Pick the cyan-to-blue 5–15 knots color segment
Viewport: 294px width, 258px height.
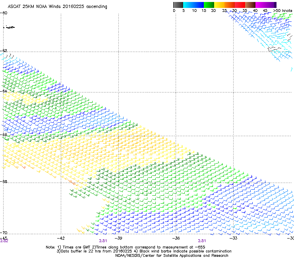tap(193, 5)
